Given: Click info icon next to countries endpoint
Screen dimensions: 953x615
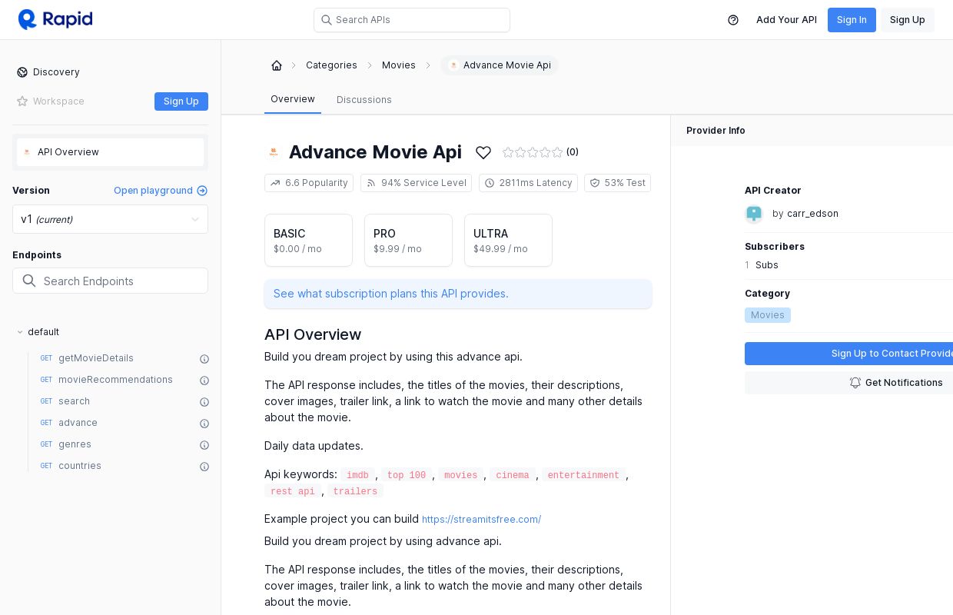Looking at the screenshot, I should [x=204, y=467].
